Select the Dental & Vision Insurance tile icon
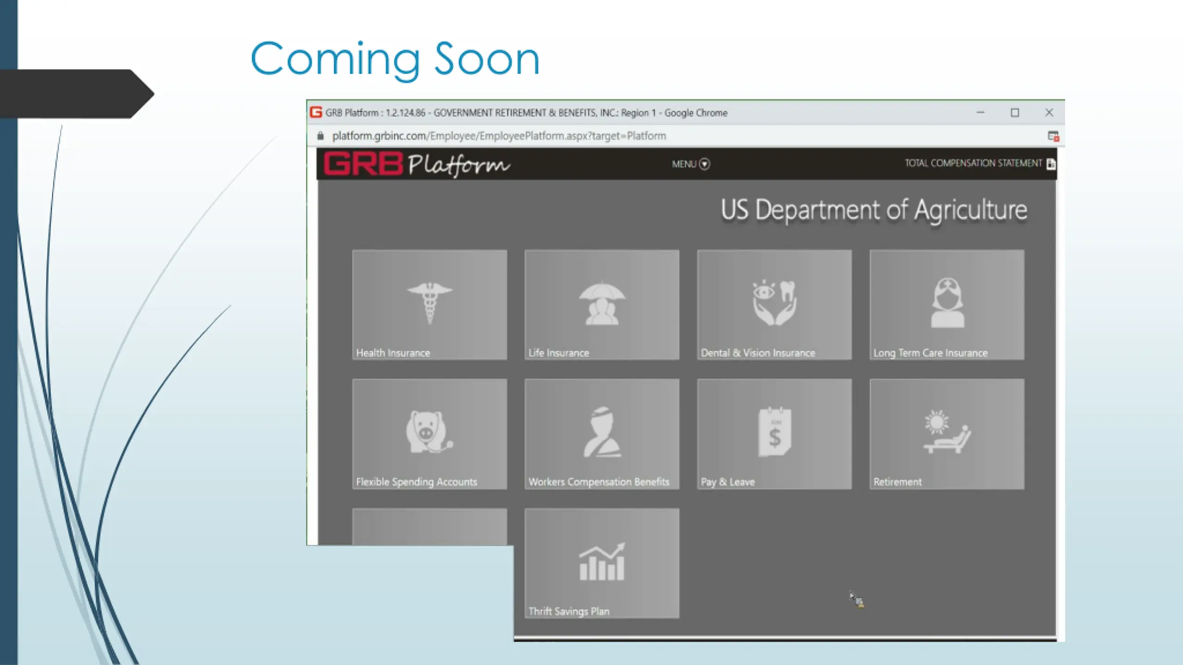This screenshot has width=1183, height=665. [x=774, y=303]
